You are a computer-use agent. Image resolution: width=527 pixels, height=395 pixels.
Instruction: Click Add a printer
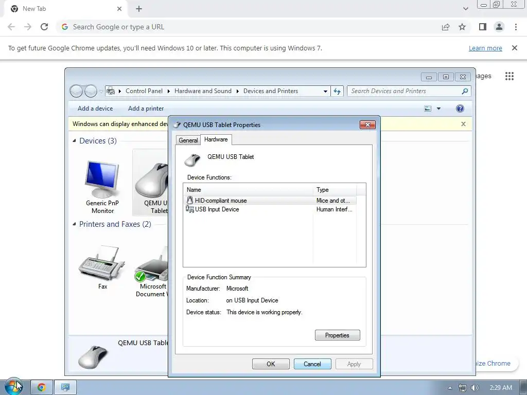146,109
